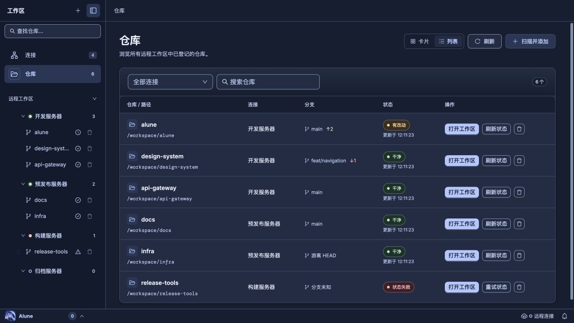Remove docs using sidebar trash icon
Viewport: 574px width, 323px height.
point(90,200)
